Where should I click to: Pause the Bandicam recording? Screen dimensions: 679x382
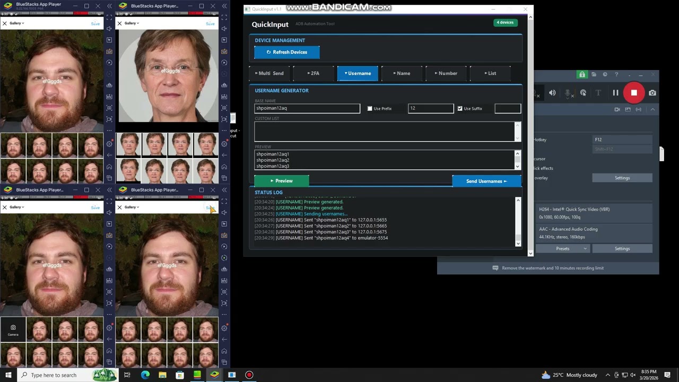[x=615, y=93]
